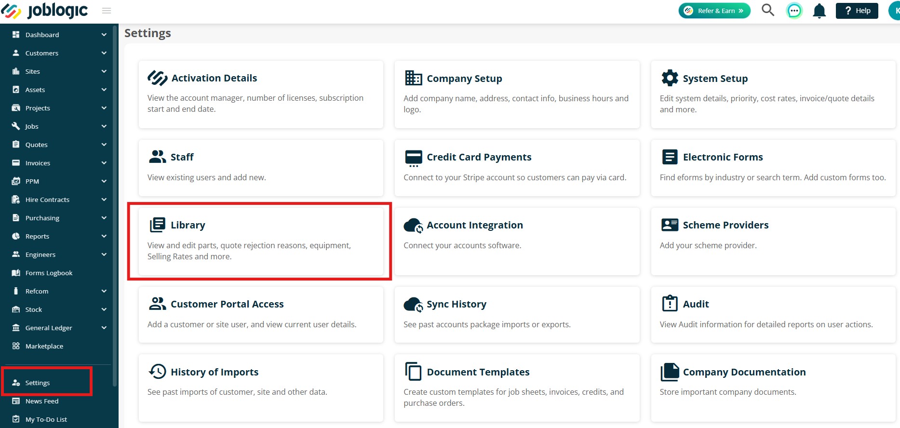900x428 pixels.
Task: Click the user avatar in top bar
Action: (895, 11)
